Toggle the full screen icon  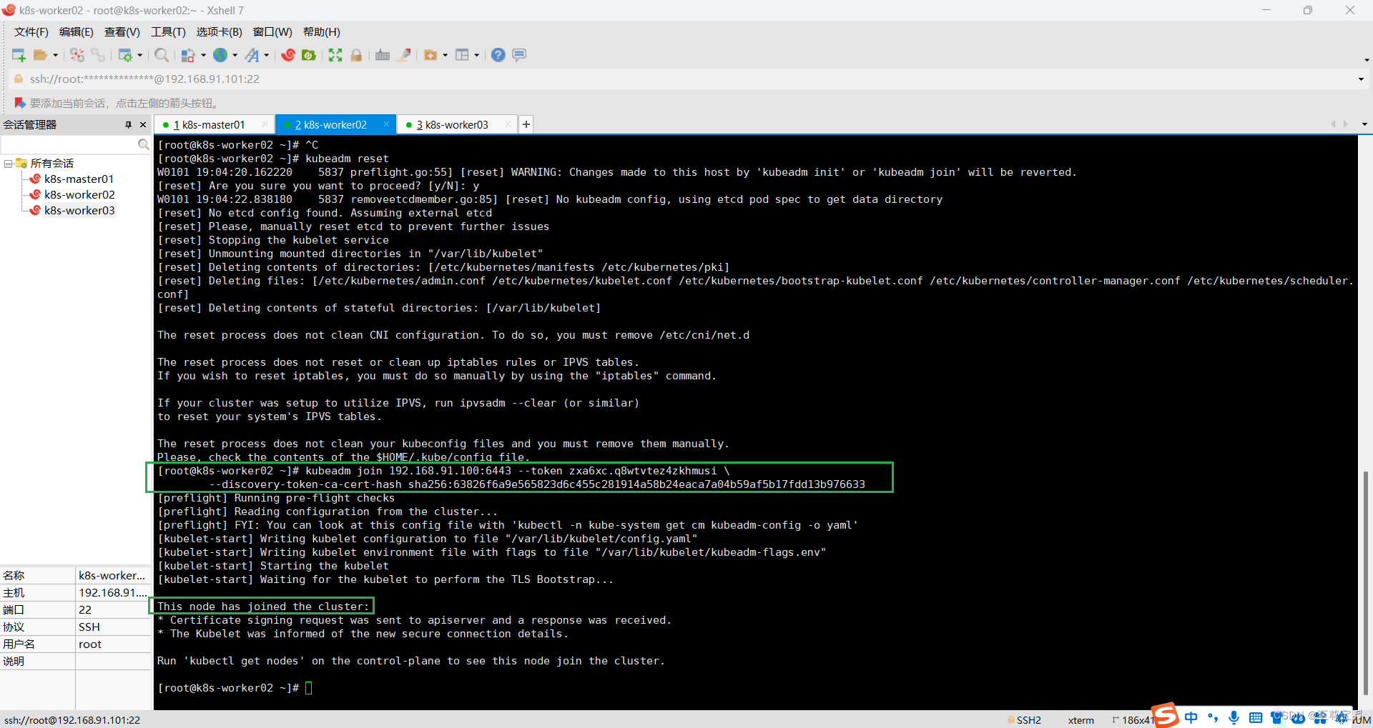[335, 55]
